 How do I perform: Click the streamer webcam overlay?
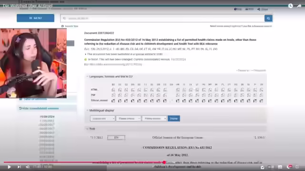[x=33, y=63]
